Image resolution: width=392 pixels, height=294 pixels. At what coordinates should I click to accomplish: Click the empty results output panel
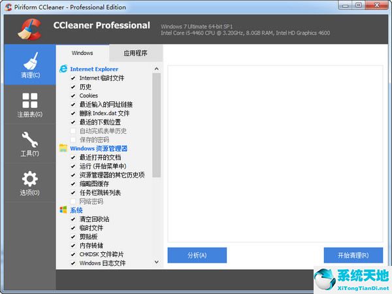pos(275,154)
